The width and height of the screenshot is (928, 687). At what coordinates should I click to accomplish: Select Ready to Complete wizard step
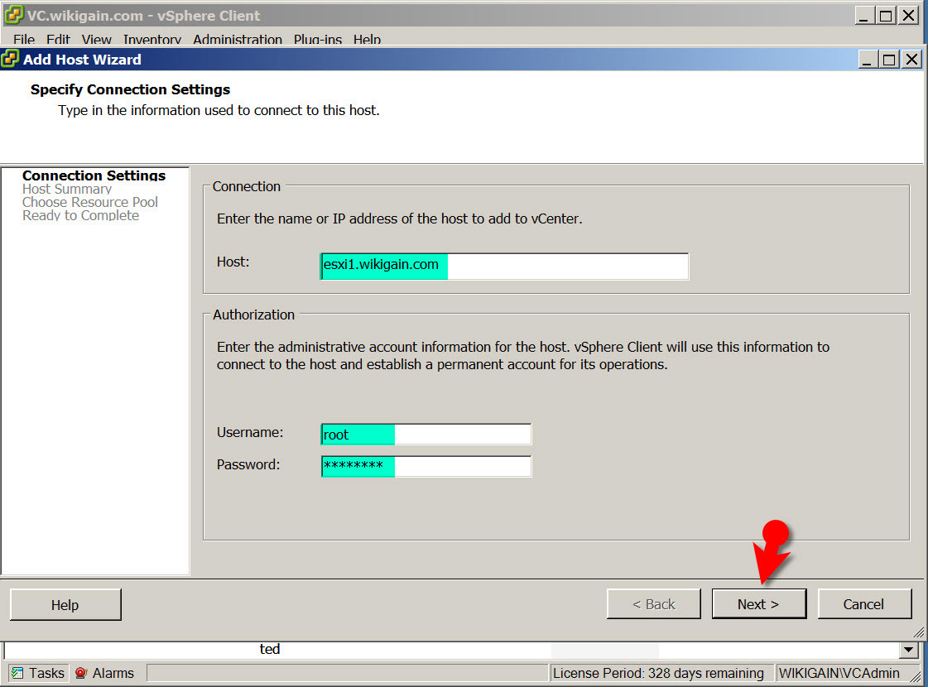[80, 215]
